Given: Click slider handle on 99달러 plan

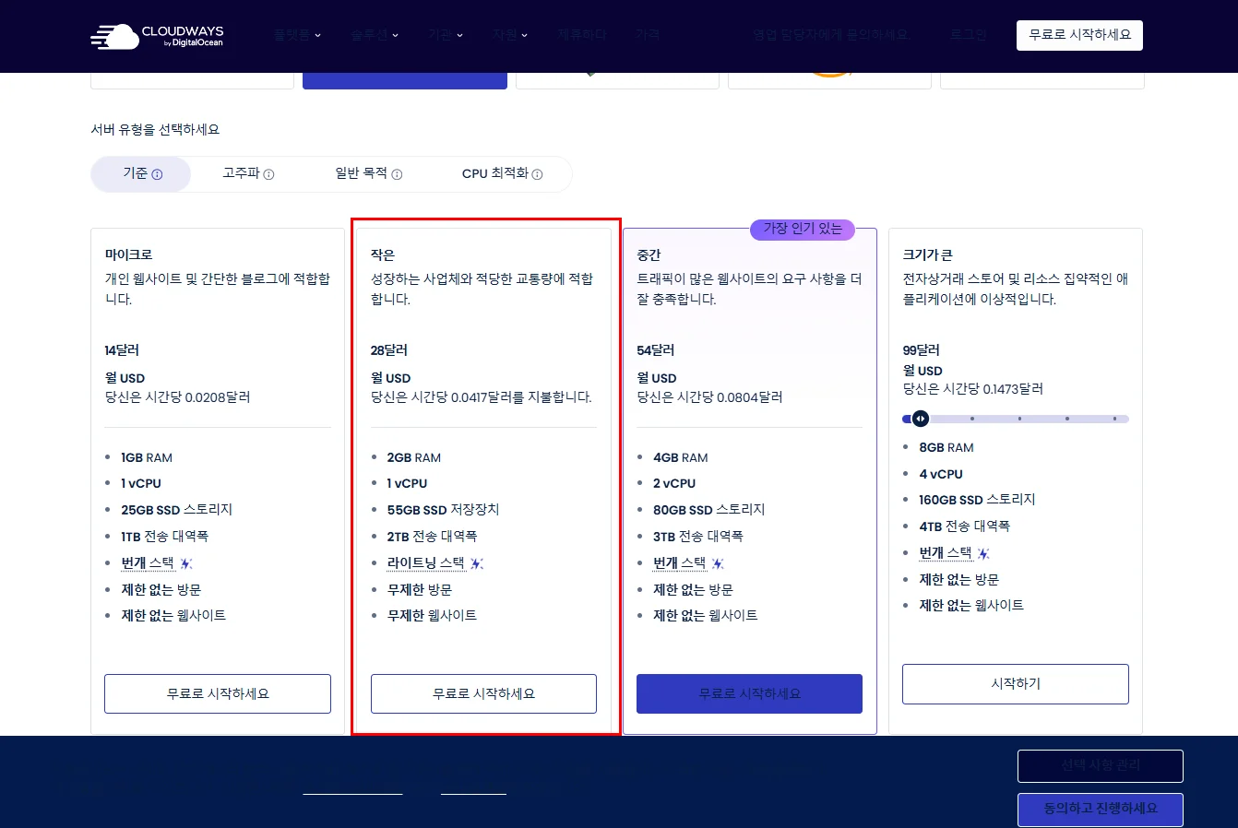Looking at the screenshot, I should pos(920,419).
